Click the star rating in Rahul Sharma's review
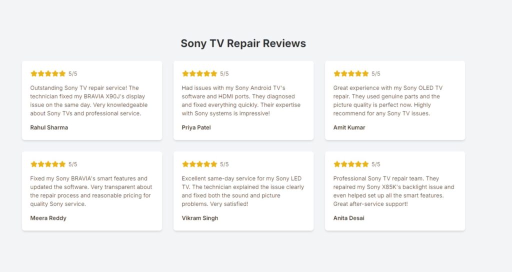The height and width of the screenshot is (272, 512). point(48,73)
